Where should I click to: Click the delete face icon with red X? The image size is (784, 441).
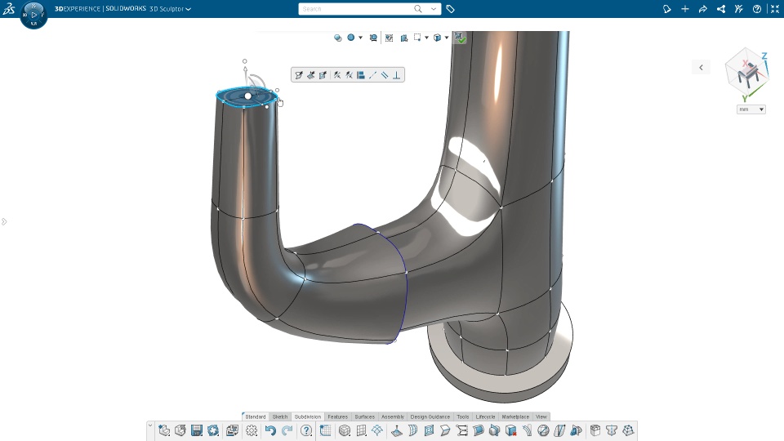point(510,430)
